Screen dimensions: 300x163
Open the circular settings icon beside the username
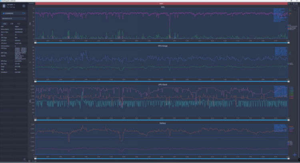coord(24,6)
